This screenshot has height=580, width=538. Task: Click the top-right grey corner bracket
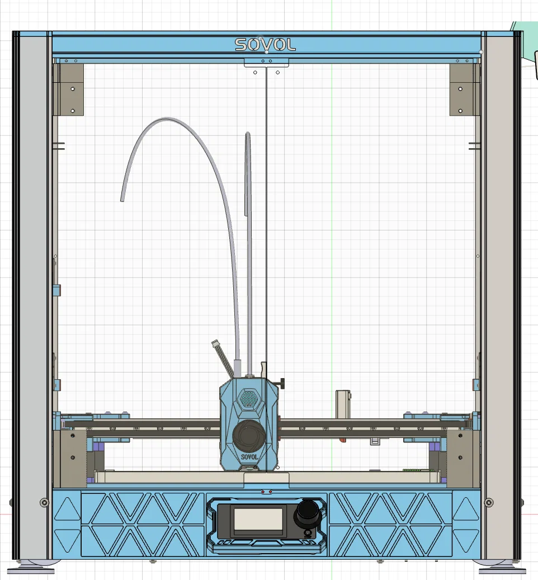click(x=464, y=89)
